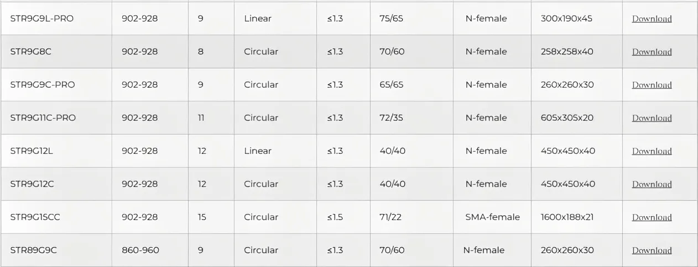Select Linear polarization in STR9G12L row
This screenshot has width=698, height=267.
coord(258,151)
